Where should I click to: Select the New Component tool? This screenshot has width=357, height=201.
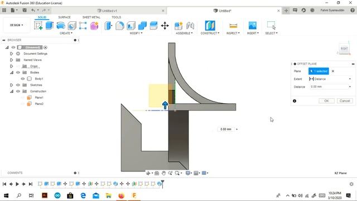point(178,26)
